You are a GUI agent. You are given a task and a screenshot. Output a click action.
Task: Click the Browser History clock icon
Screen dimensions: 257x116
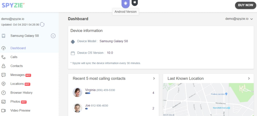[4, 93]
